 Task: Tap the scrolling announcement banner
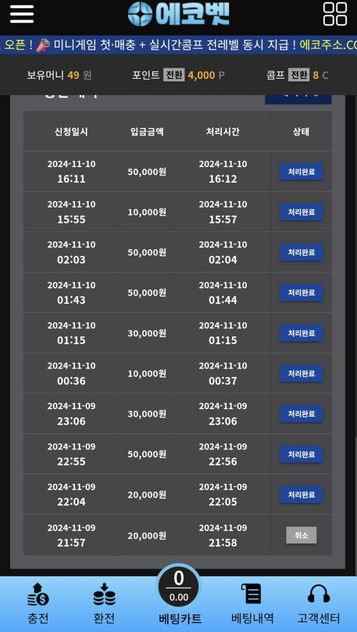tap(178, 45)
